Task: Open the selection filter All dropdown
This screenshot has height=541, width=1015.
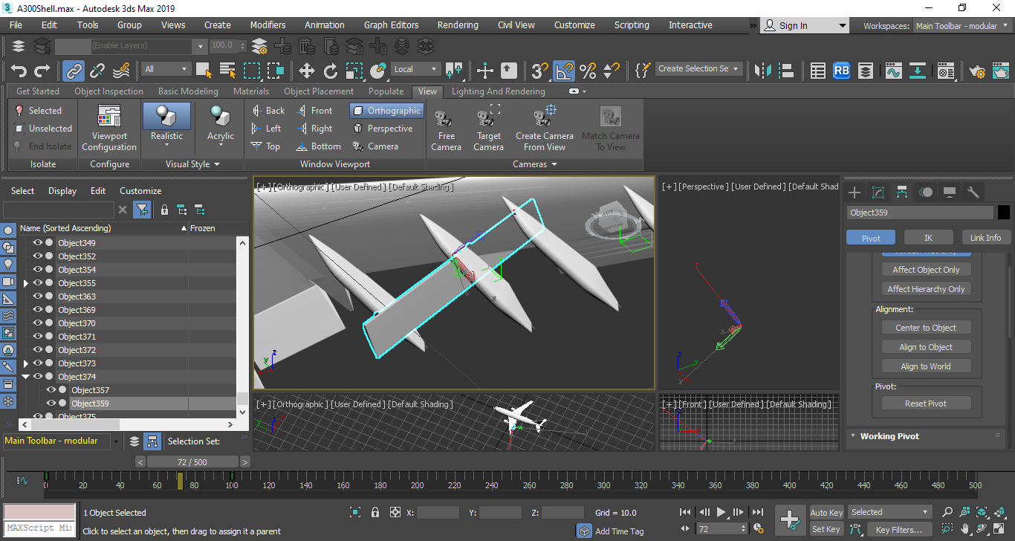Action: pos(165,68)
